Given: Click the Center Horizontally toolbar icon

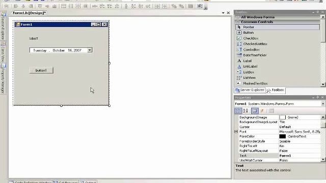Looking at the screenshot, I should 157,6.
